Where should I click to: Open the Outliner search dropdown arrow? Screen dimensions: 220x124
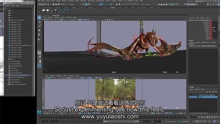[33, 9]
